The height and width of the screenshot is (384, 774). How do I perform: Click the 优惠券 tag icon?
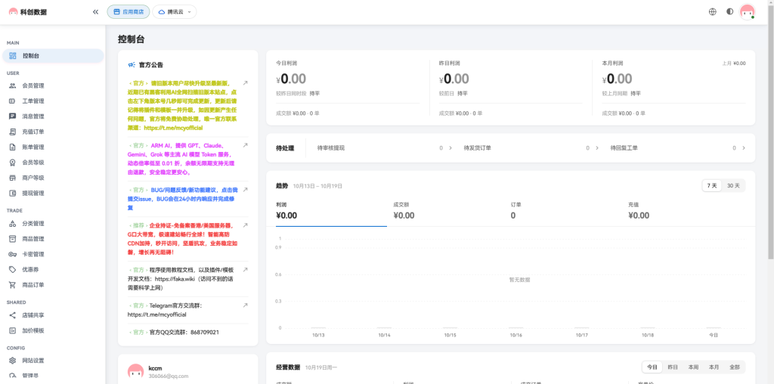13,270
